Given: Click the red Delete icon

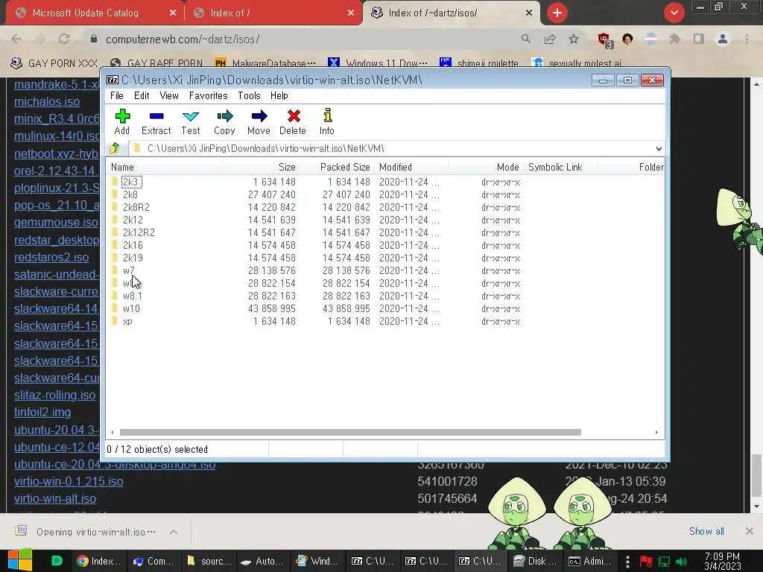Looking at the screenshot, I should [x=293, y=121].
